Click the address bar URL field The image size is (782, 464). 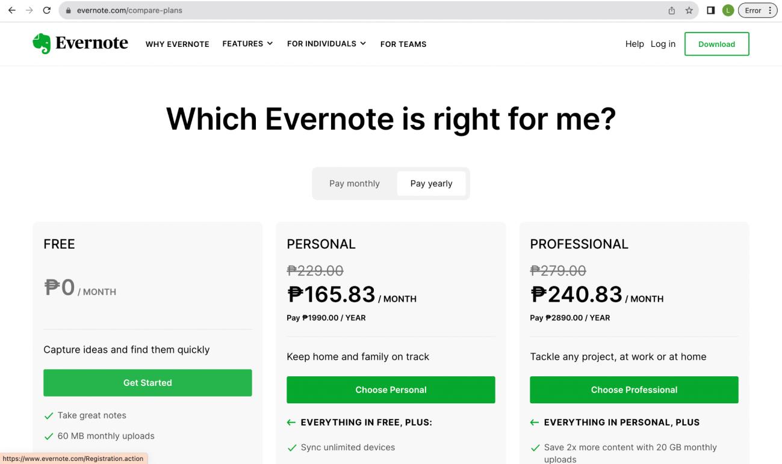(x=361, y=10)
